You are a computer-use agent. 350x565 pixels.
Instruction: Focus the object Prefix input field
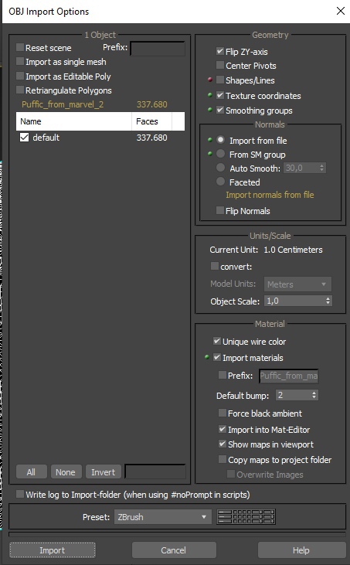[158, 49]
